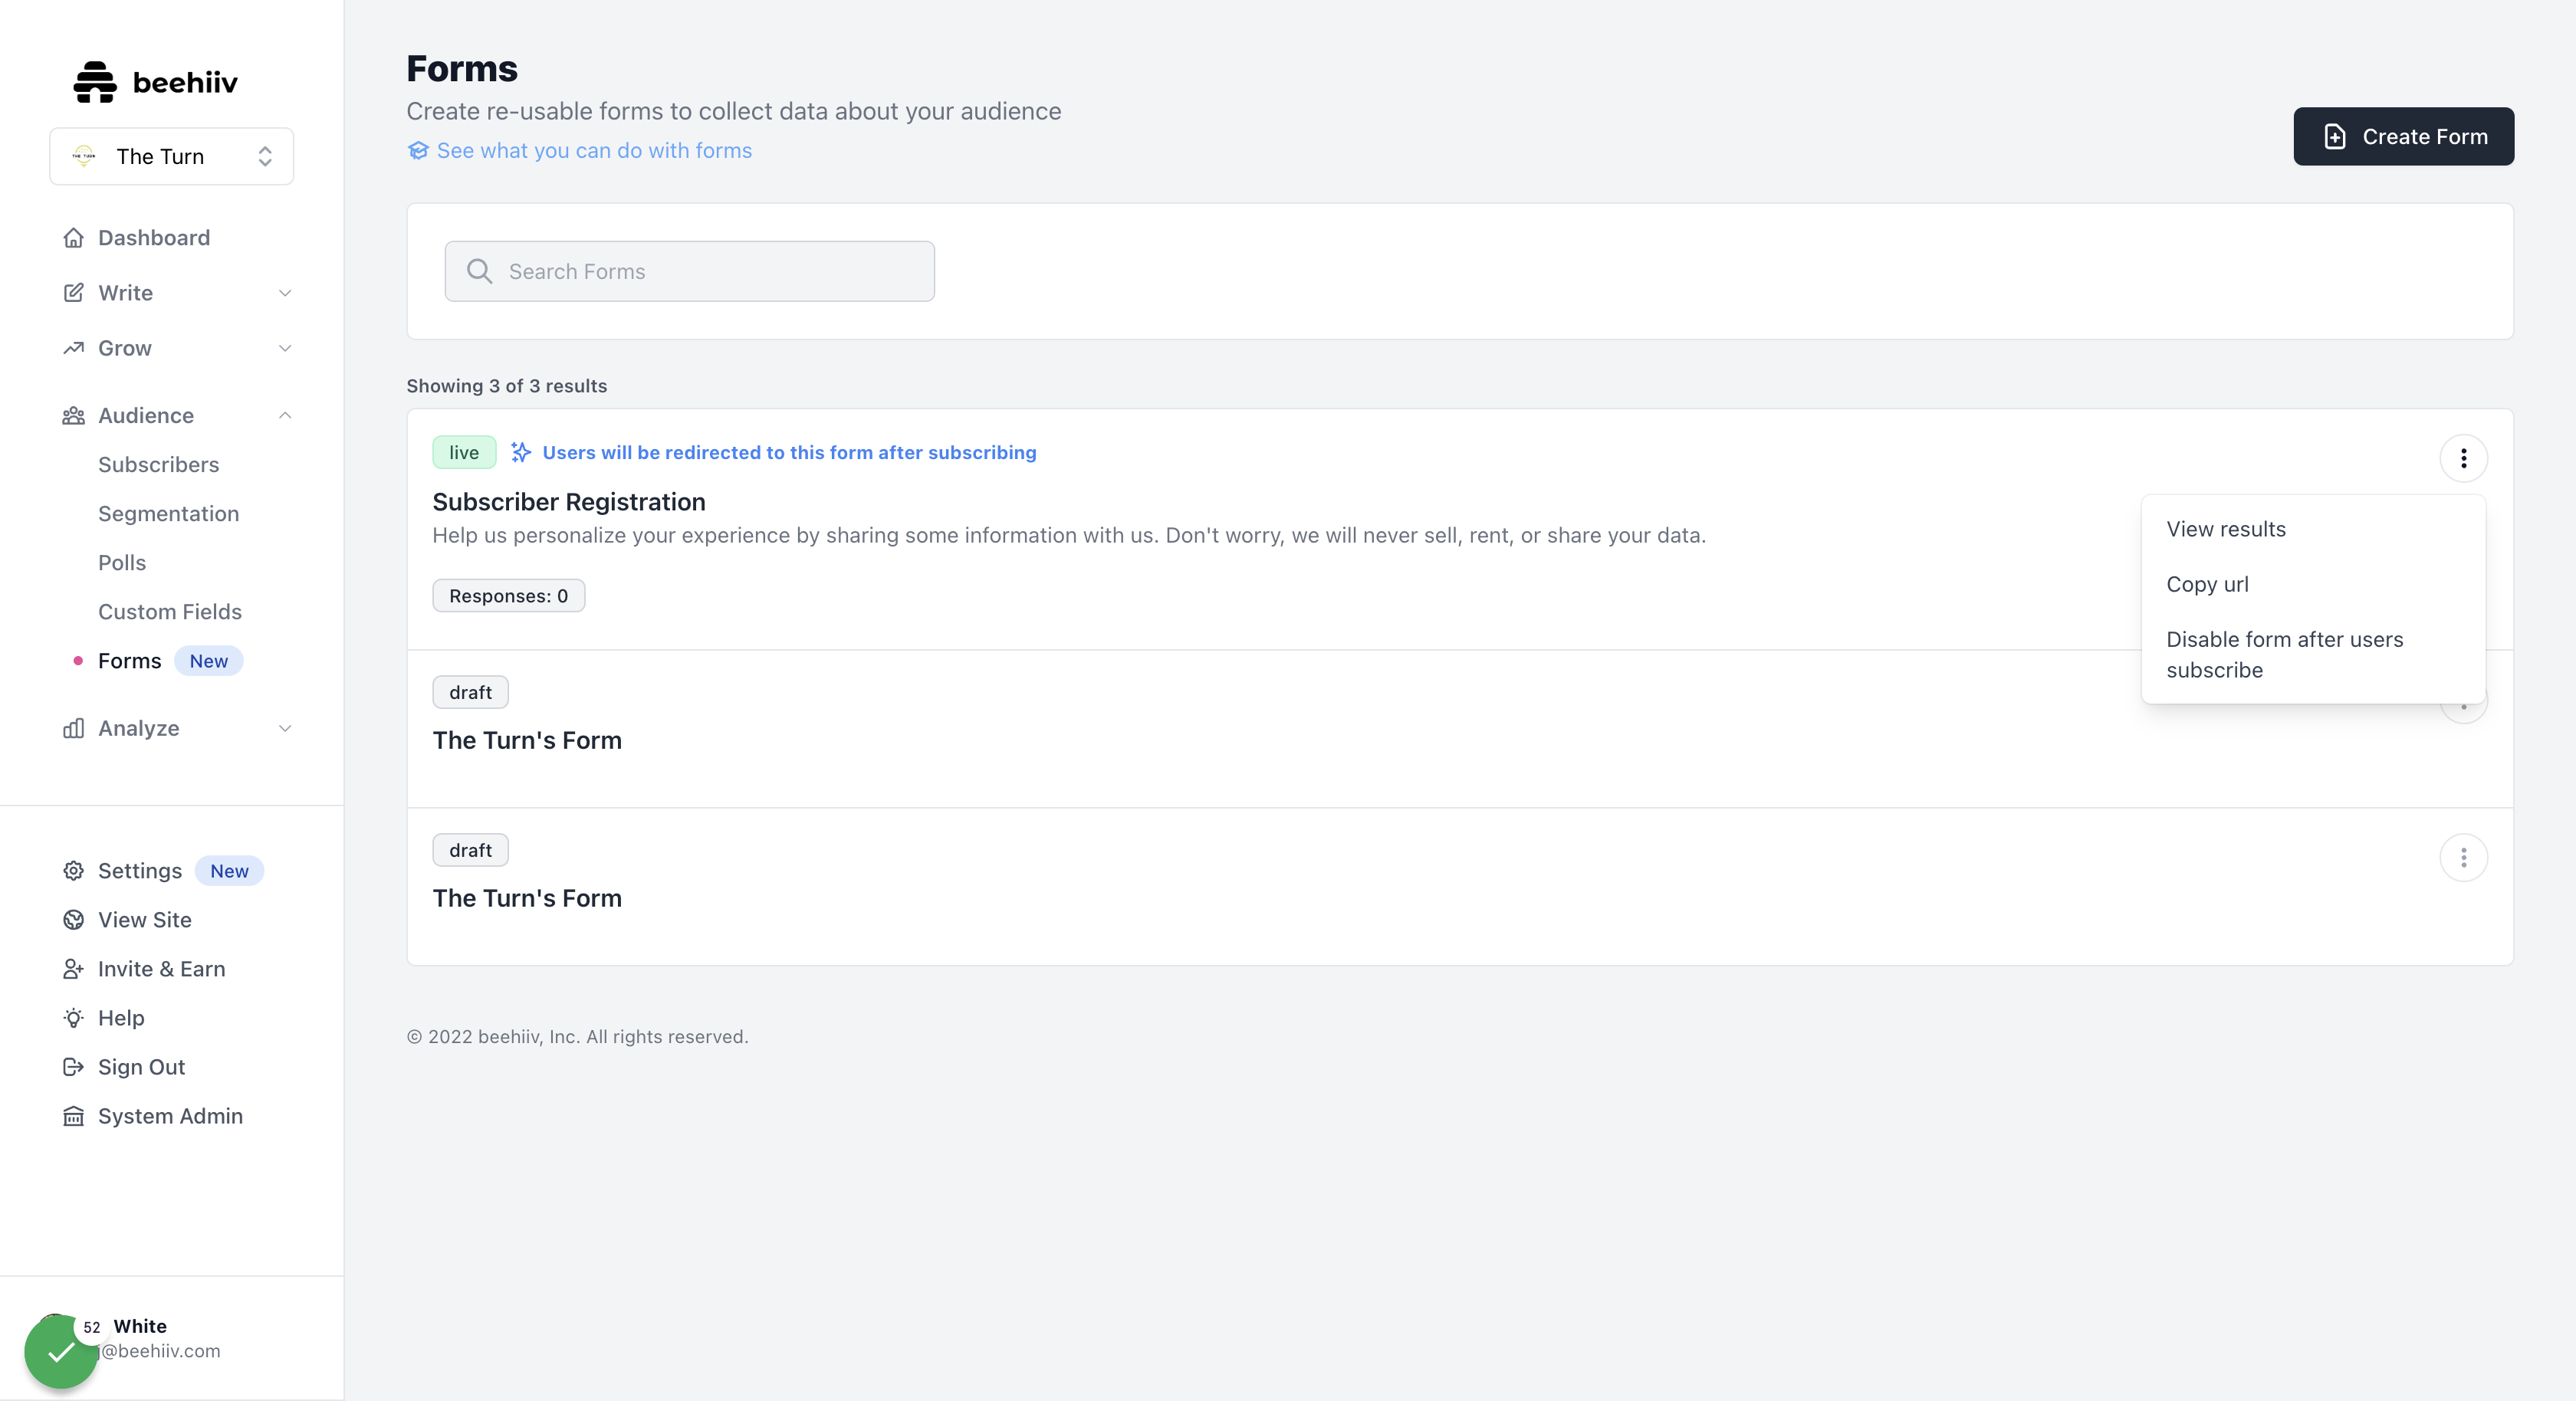Open the three-dot menu for Subscriber Registration
The height and width of the screenshot is (1401, 2576).
2463,458
